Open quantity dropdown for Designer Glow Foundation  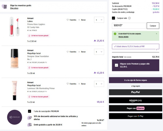(99, 52)
